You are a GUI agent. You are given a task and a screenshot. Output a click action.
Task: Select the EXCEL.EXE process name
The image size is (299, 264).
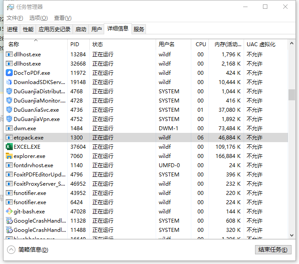pyautogui.click(x=27, y=147)
